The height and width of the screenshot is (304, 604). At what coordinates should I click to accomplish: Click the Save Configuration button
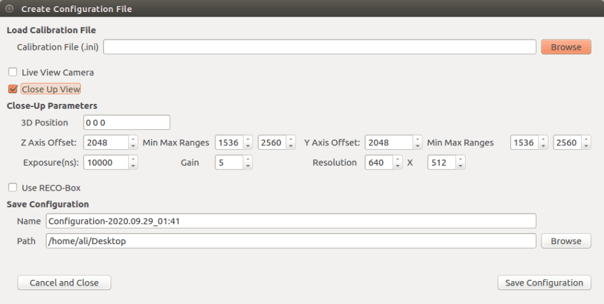click(x=543, y=282)
